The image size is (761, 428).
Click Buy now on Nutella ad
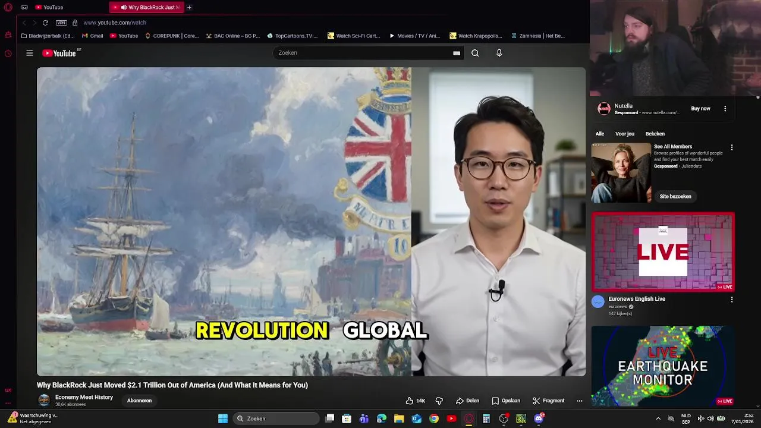(700, 109)
